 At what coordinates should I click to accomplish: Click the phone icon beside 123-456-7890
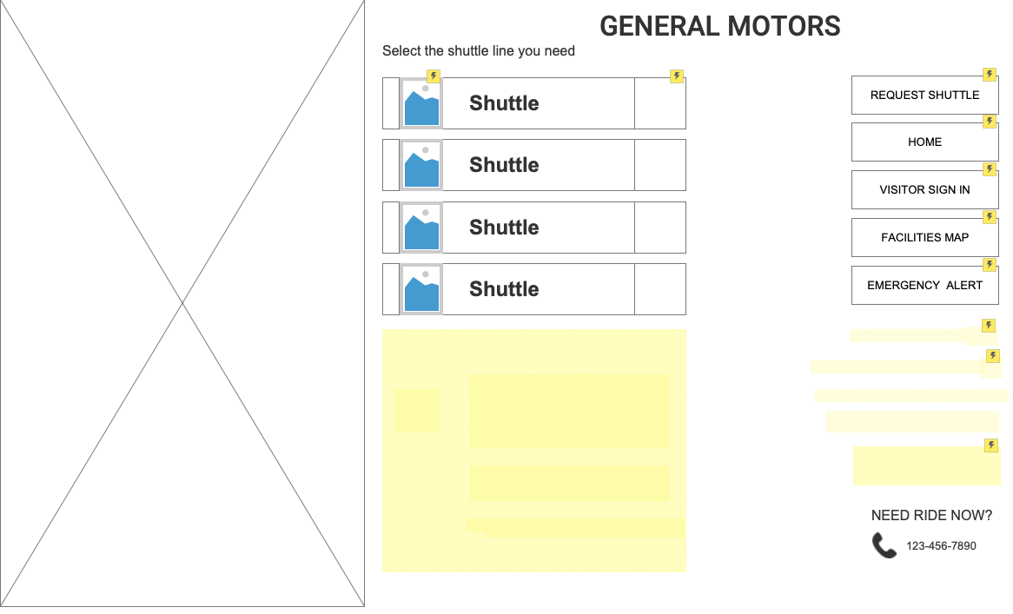click(x=884, y=545)
